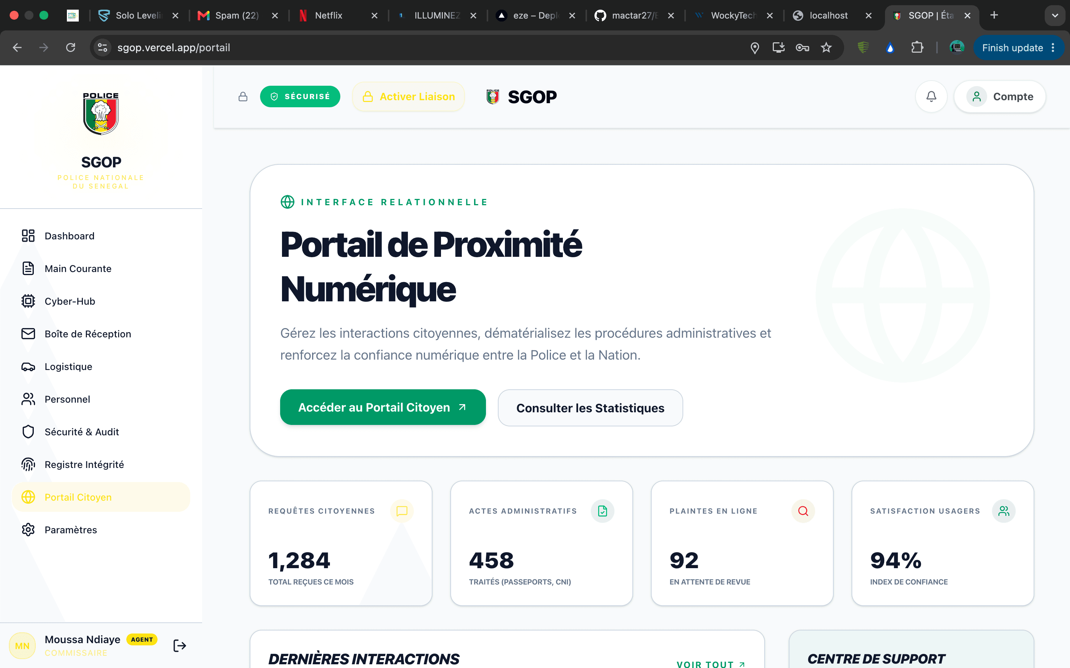1070x668 pixels.
Task: Switch to the ILLUMINEZ tab
Action: 437,16
